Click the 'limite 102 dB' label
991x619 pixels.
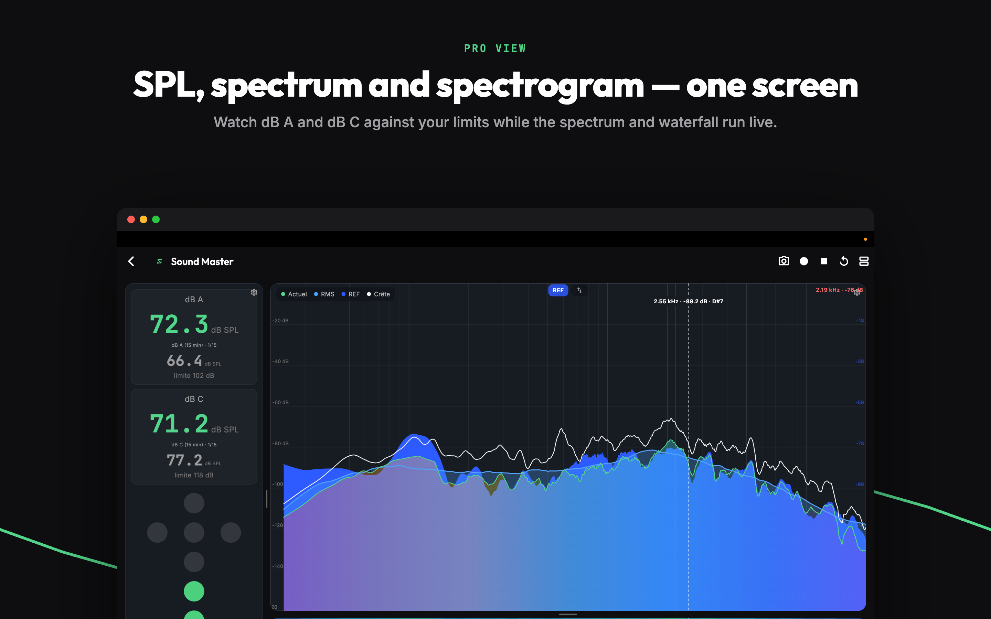[x=194, y=376]
